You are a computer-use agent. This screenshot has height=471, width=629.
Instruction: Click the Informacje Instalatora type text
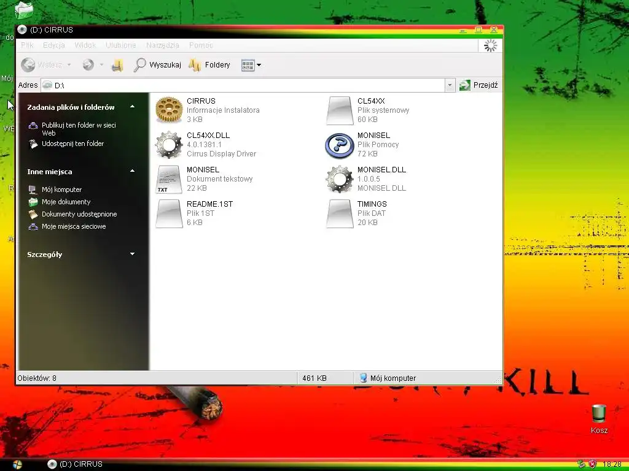tap(223, 110)
